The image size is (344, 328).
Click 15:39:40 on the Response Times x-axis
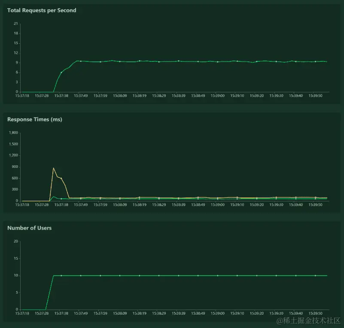[296, 205]
